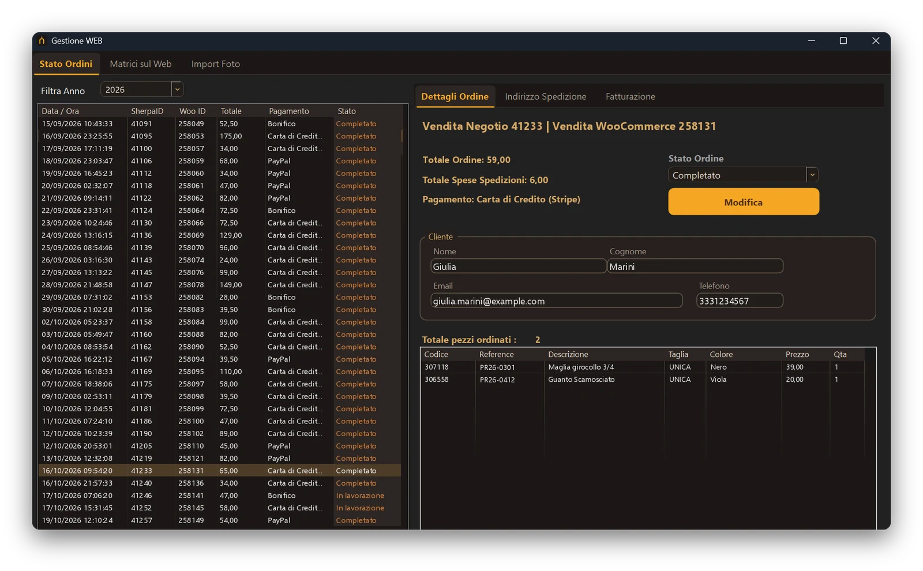Click the Codice column header in items table

tap(448, 354)
